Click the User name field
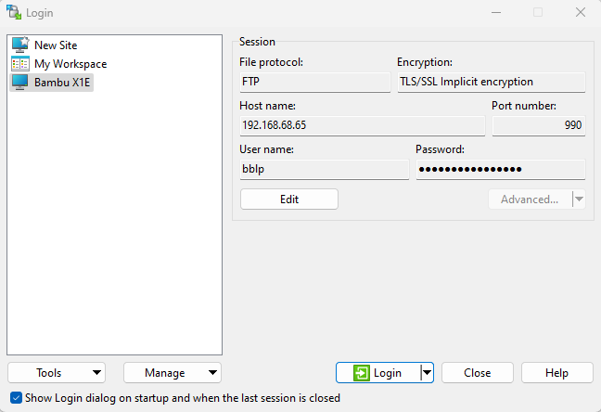The height and width of the screenshot is (412, 601). pyautogui.click(x=324, y=169)
